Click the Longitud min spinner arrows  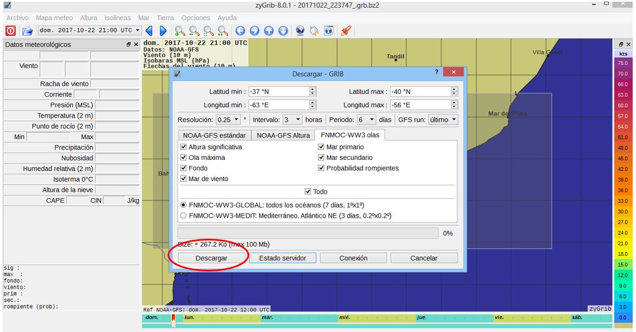coord(312,105)
